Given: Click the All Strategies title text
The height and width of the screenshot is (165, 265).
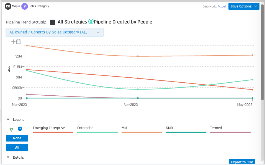Looking at the screenshot, I should point(72,22).
